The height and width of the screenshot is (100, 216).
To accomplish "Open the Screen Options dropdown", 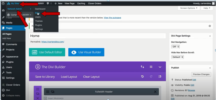I will point(189,8).
